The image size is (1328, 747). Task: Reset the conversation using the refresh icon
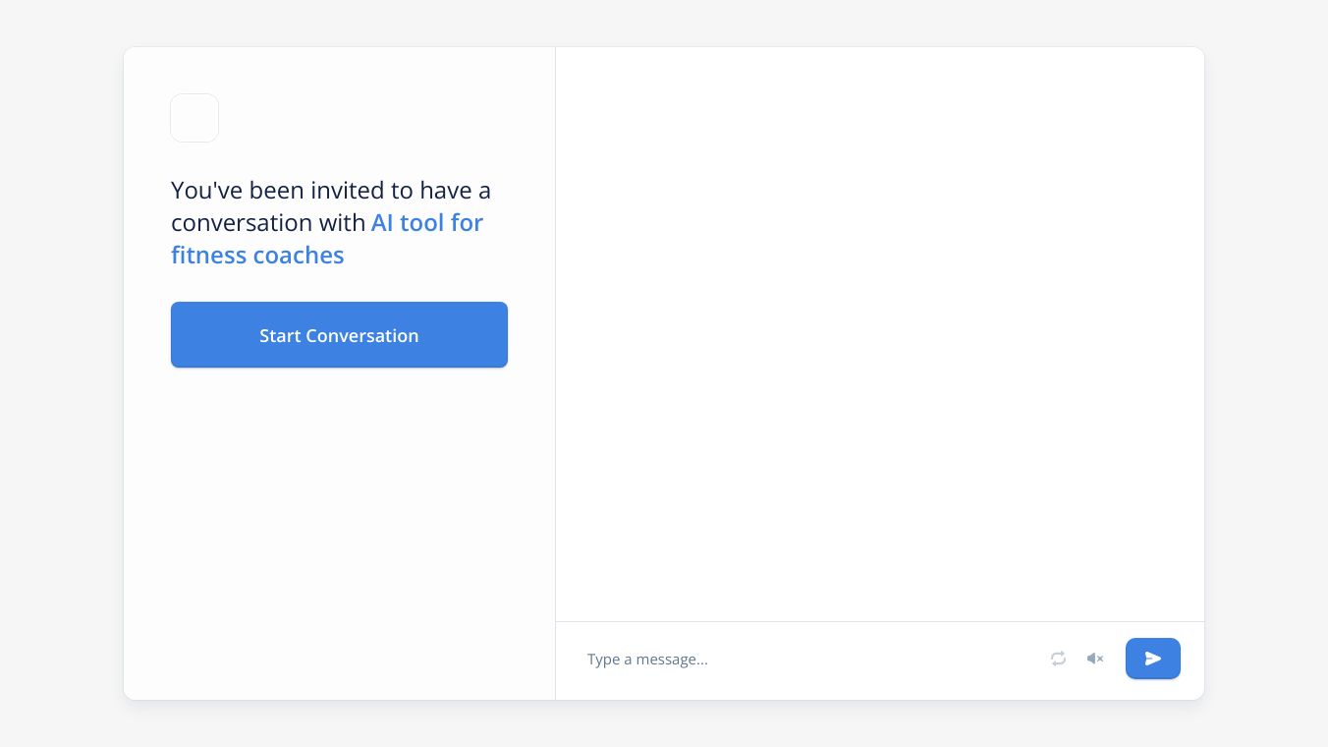point(1058,659)
